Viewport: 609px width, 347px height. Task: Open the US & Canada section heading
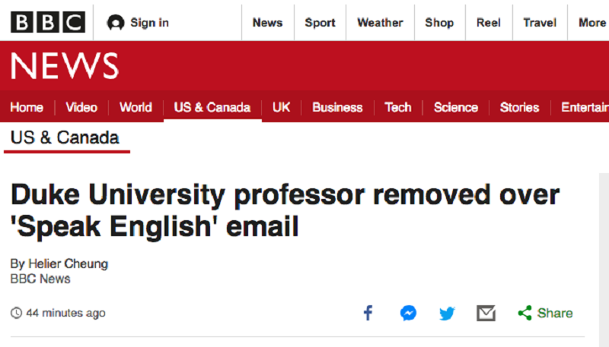click(x=65, y=138)
